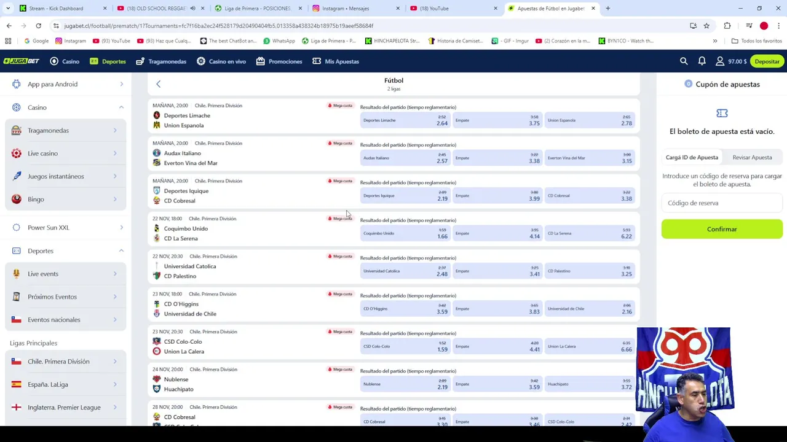The image size is (787, 442).
Task: Open Promociones header menu
Action: point(279,61)
